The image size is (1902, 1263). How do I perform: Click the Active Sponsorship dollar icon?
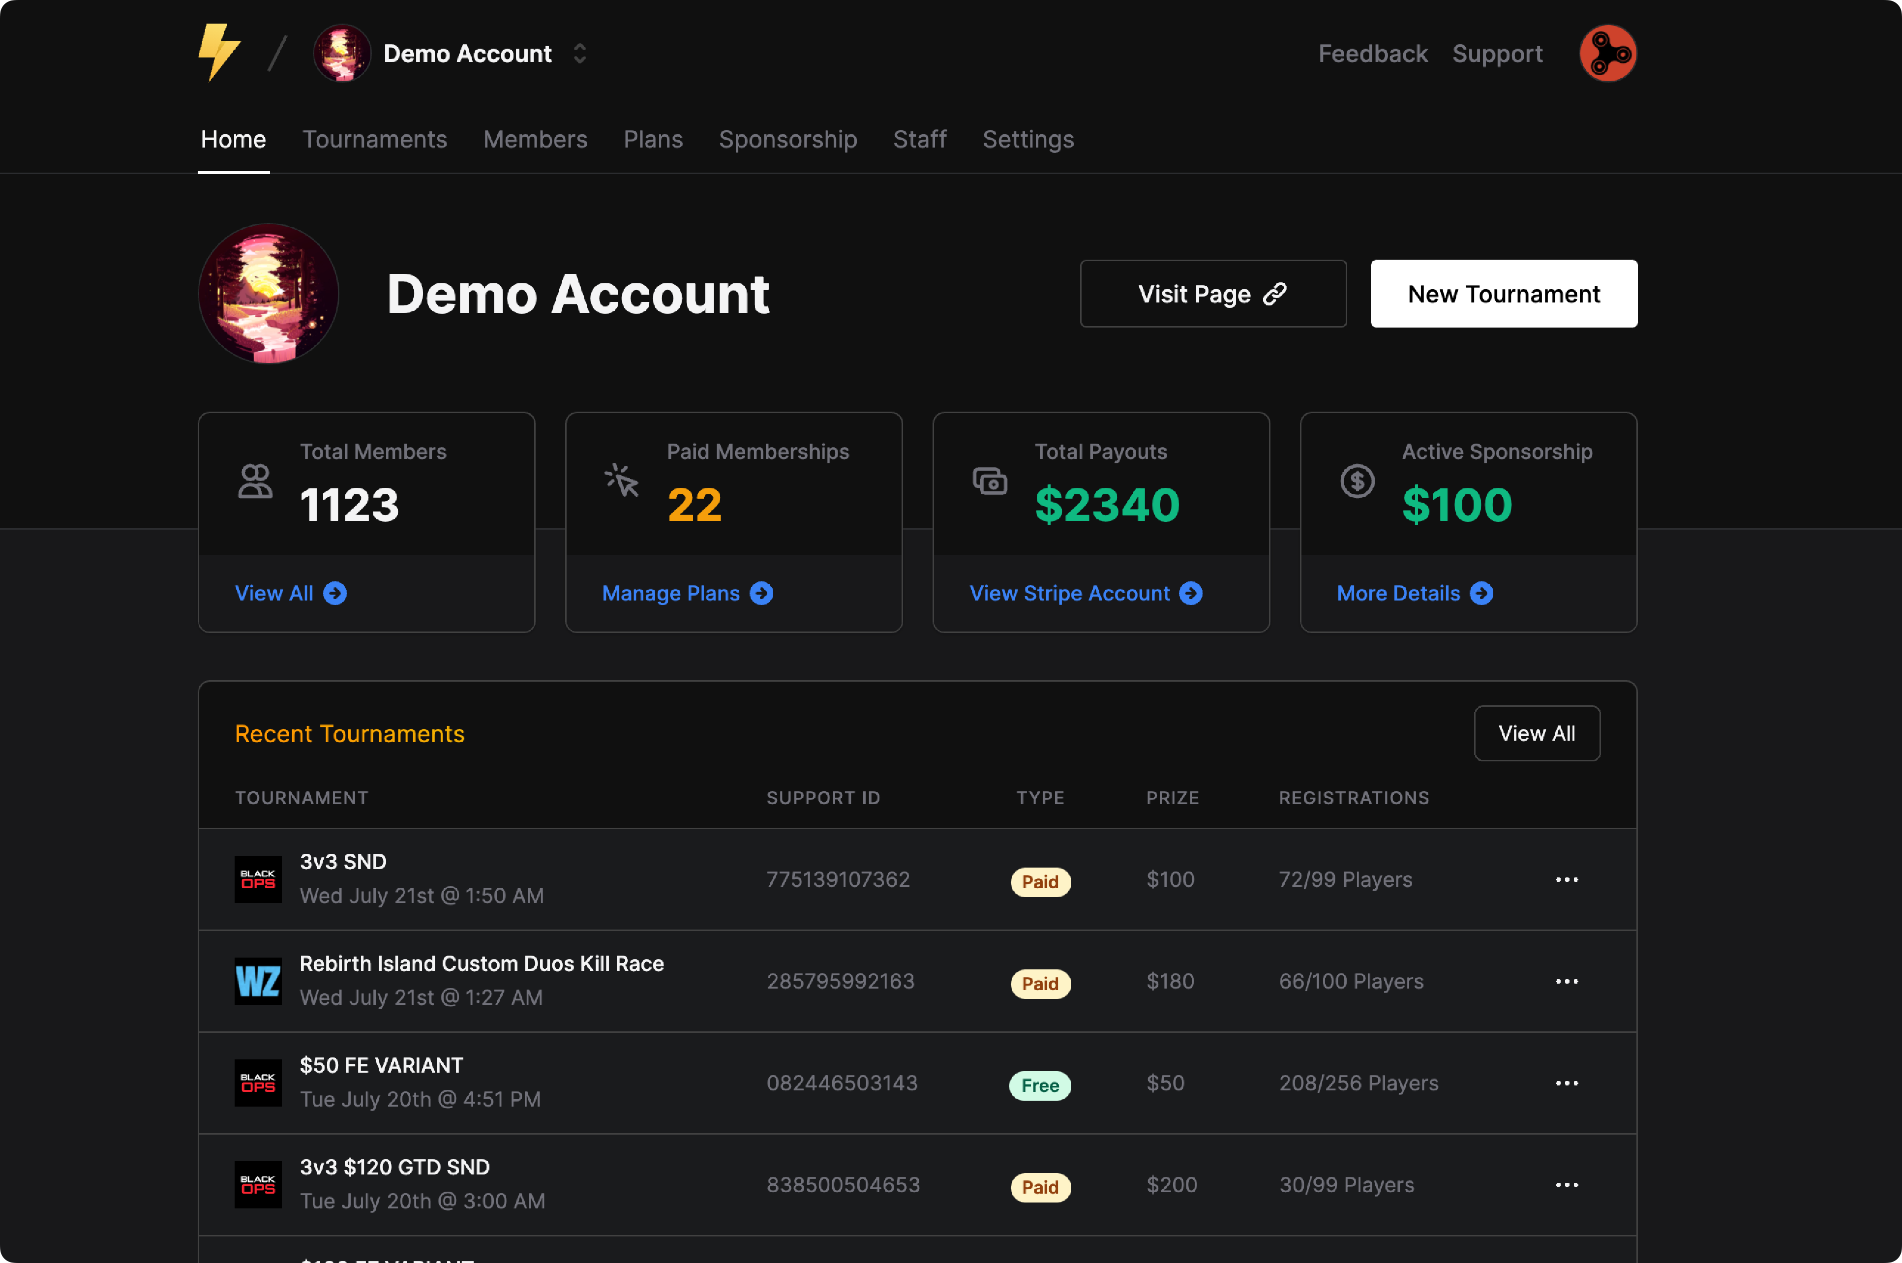click(x=1357, y=481)
